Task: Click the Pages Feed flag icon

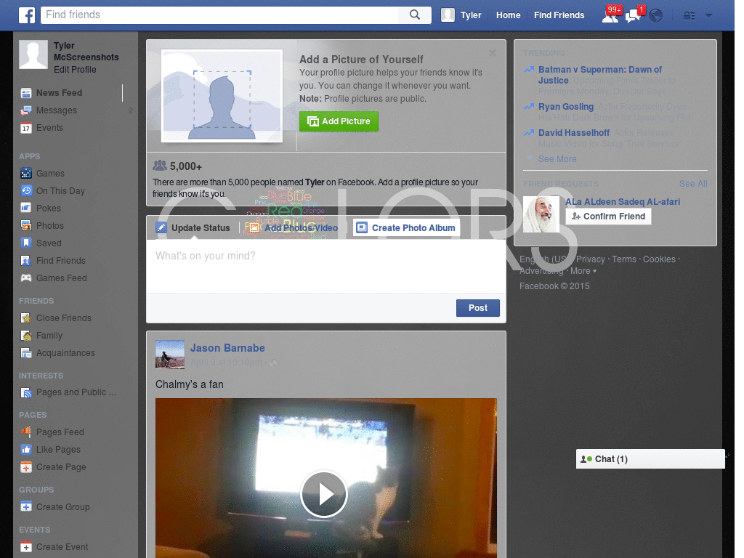Action: pyautogui.click(x=26, y=432)
